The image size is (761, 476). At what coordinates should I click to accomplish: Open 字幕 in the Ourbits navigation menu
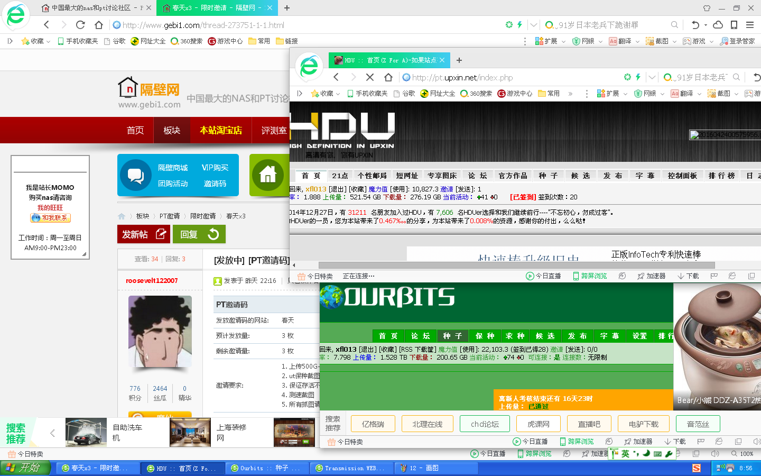[609, 336]
